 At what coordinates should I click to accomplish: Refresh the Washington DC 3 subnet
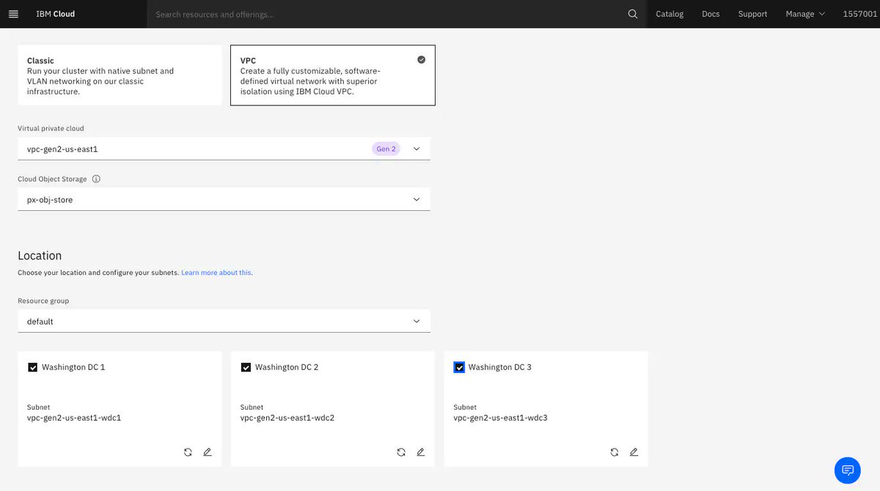point(615,452)
